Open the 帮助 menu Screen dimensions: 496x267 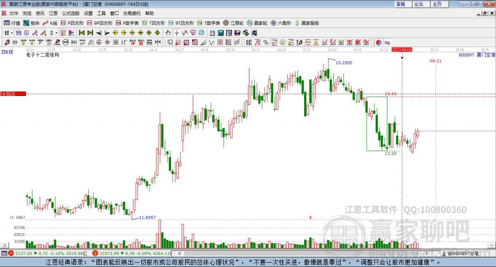click(149, 13)
